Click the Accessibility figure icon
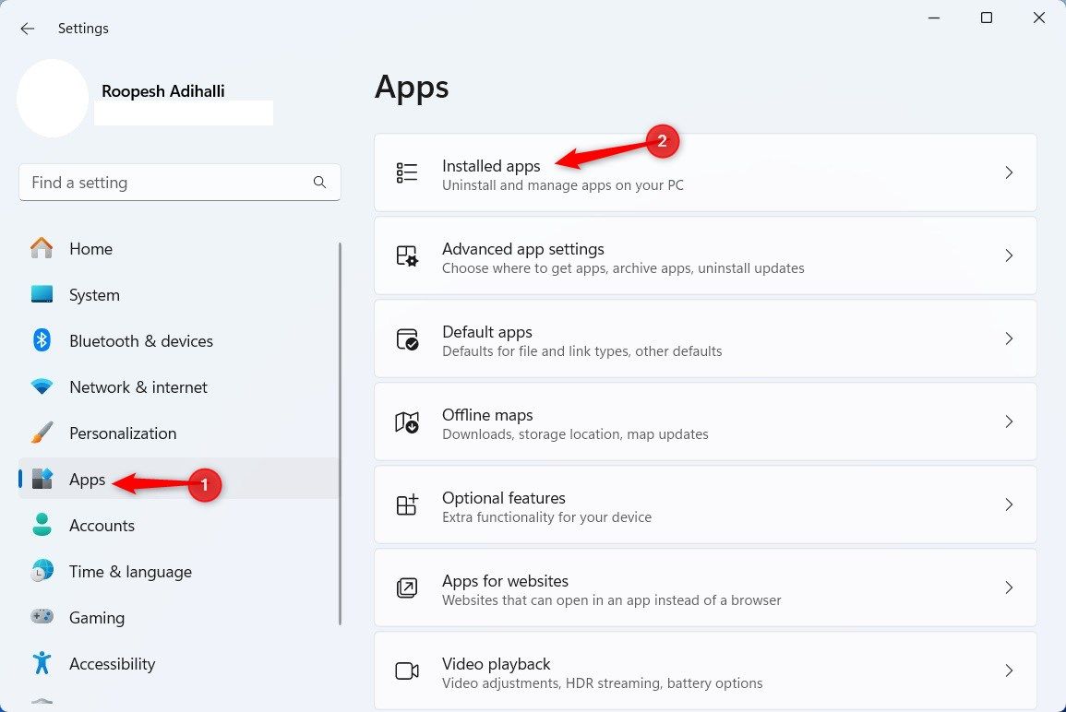This screenshot has width=1066, height=712. coord(42,663)
